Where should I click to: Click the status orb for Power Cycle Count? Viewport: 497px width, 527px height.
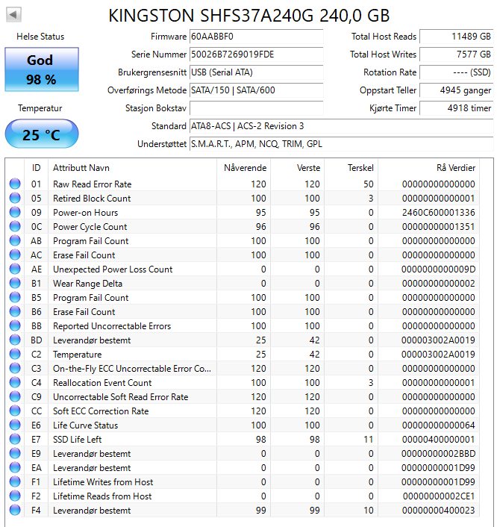tap(15, 226)
